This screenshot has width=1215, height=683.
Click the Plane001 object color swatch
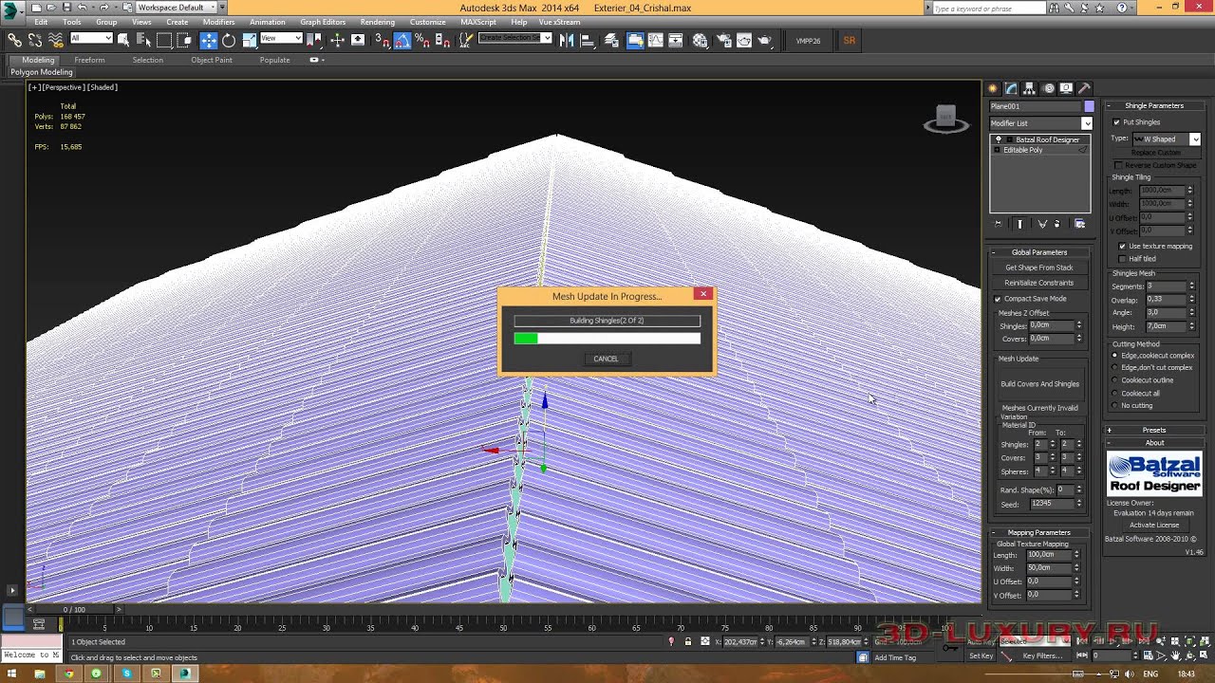click(1089, 106)
